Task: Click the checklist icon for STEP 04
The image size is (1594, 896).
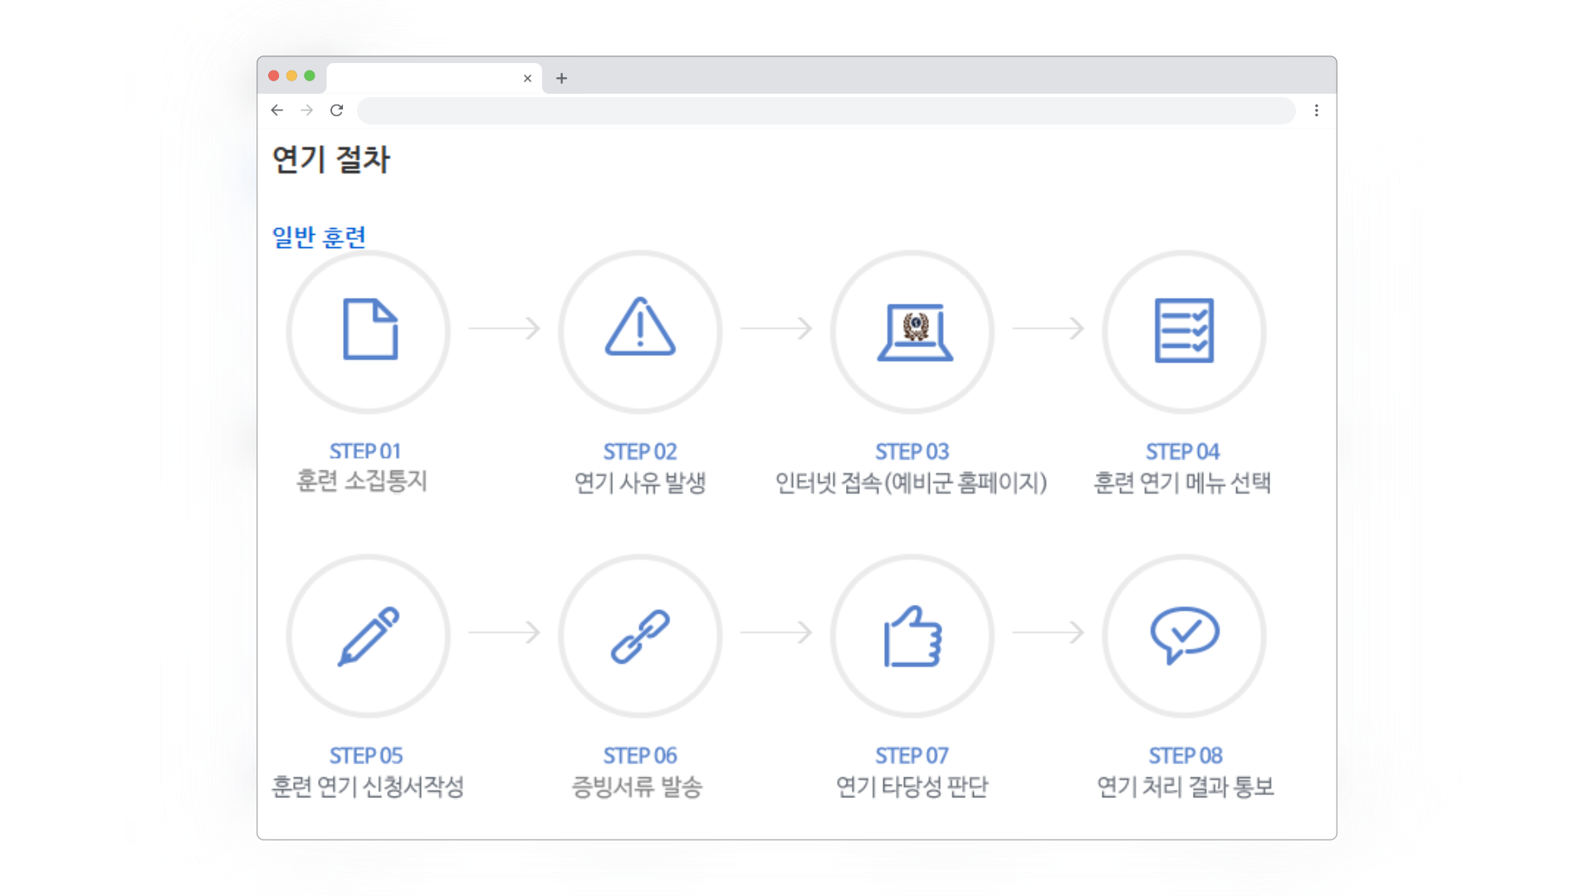Action: click(1184, 330)
